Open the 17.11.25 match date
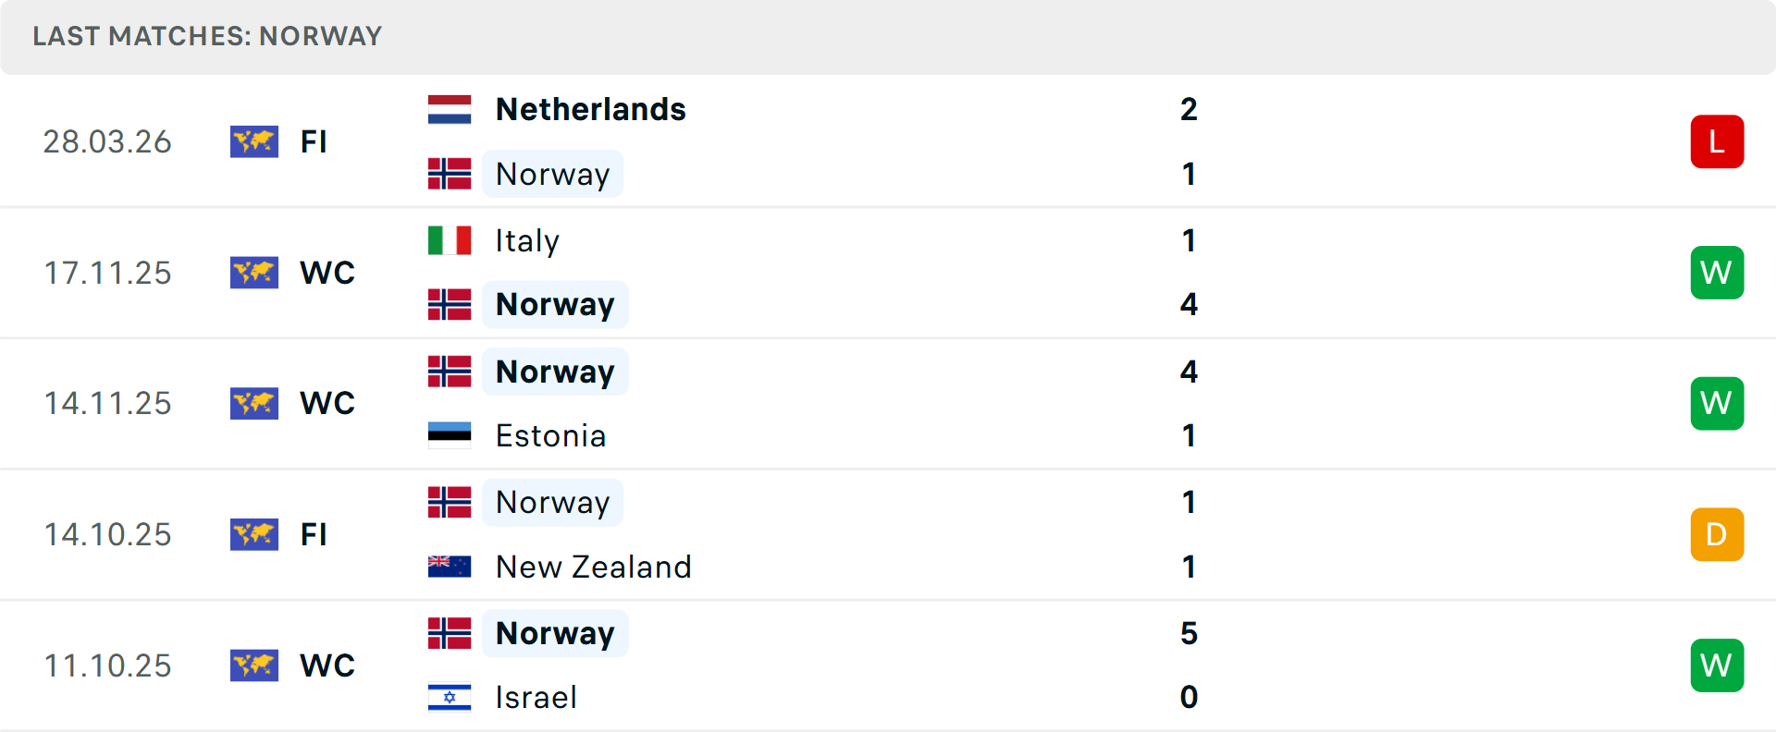The width and height of the screenshot is (1776, 732). (108, 273)
